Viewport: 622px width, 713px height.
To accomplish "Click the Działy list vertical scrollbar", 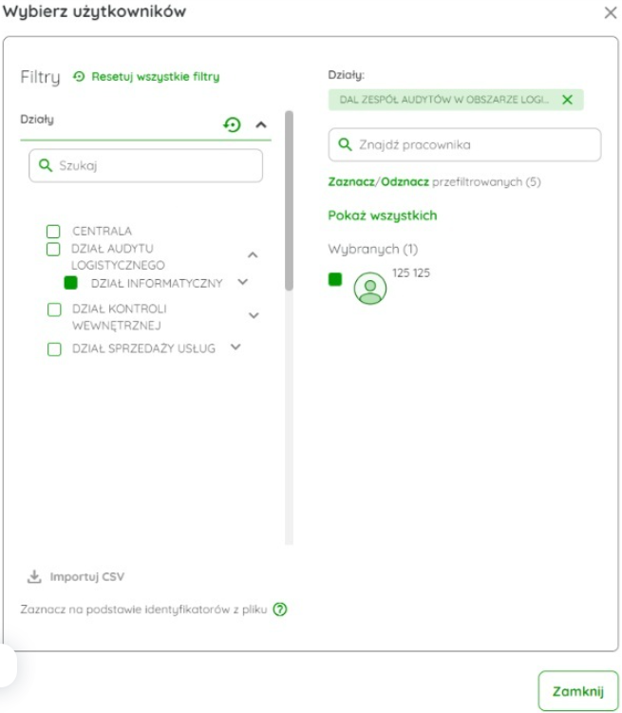I will (x=289, y=199).
